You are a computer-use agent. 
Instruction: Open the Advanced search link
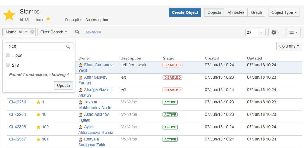[x=93, y=32]
